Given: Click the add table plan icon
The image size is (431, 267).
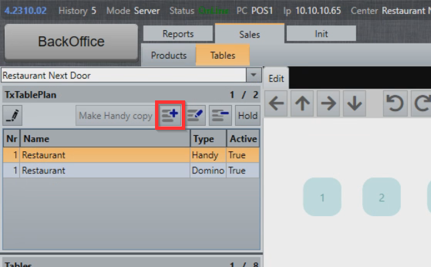Looking at the screenshot, I should [x=170, y=115].
